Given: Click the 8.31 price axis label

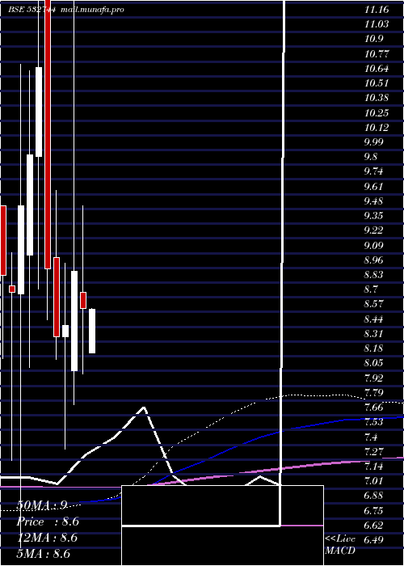Looking at the screenshot, I should coord(374,334).
